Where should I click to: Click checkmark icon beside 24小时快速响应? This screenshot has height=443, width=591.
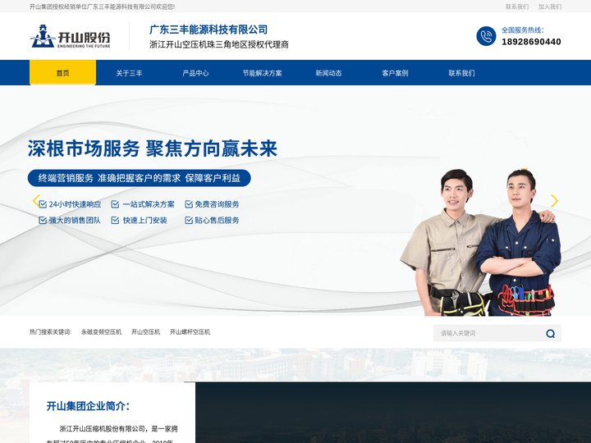coord(43,204)
